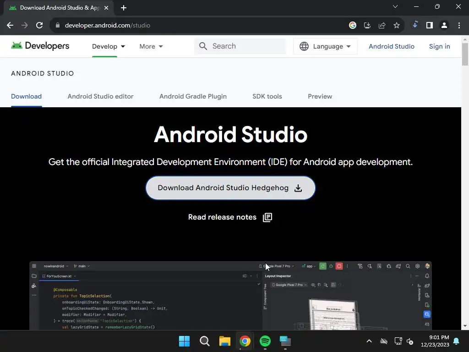Click the Chrome taskbar icon
The width and height of the screenshot is (469, 352).
tap(245, 341)
